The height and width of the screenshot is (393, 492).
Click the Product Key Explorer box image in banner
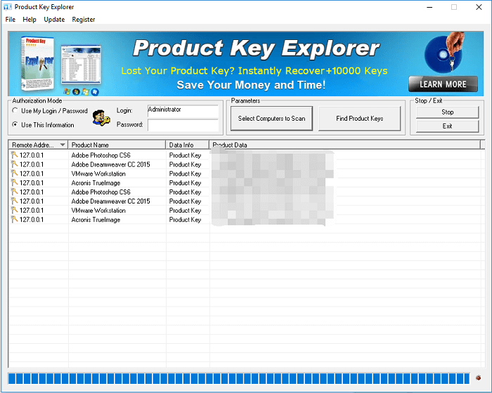[37, 63]
